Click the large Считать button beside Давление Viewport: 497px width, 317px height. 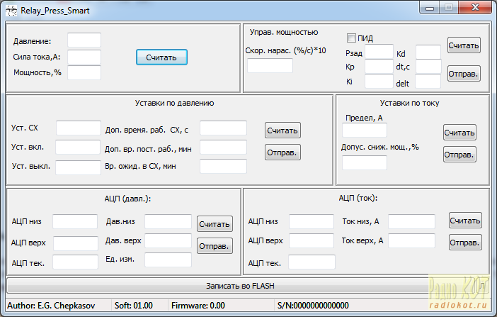(x=161, y=57)
